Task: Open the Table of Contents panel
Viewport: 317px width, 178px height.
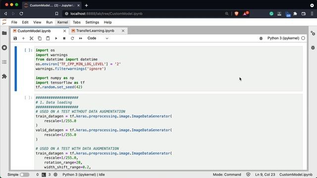Action: (x=4, y=62)
